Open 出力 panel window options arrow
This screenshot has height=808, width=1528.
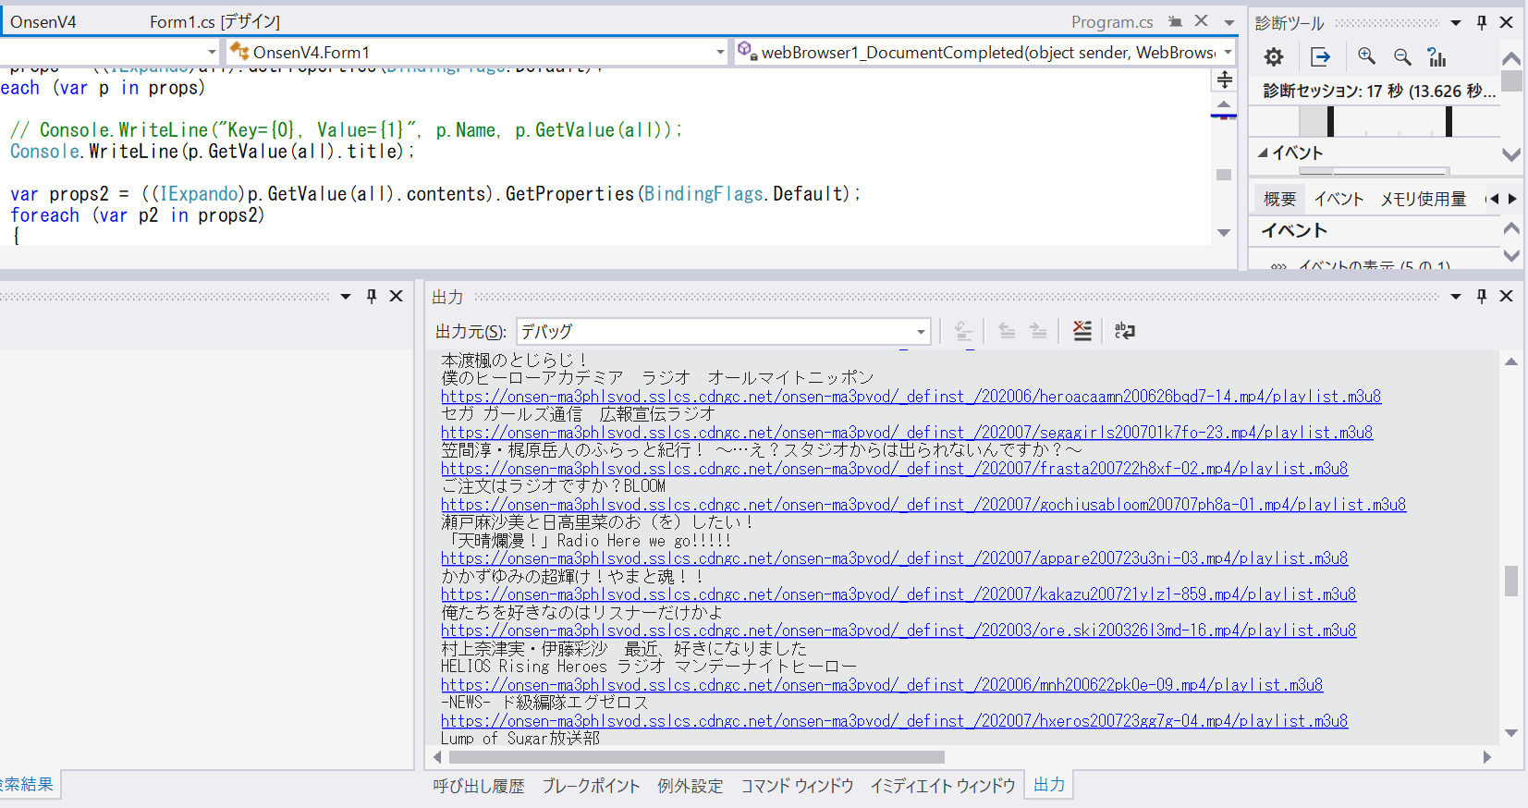pos(1456,296)
